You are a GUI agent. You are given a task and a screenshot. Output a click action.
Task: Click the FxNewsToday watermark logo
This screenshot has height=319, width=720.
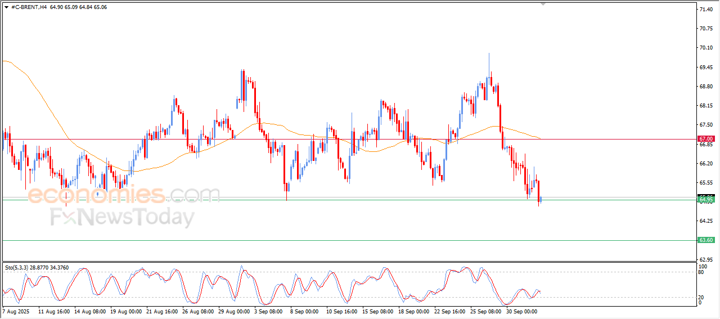click(x=122, y=217)
